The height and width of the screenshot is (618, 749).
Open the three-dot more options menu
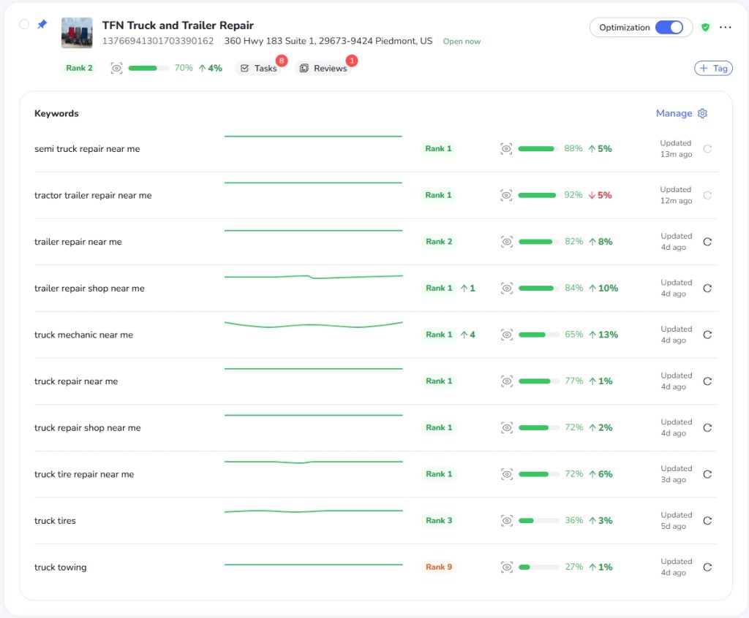(x=725, y=27)
